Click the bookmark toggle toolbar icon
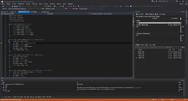Viewport: 188px width, 101px height. click(x=131, y=6)
